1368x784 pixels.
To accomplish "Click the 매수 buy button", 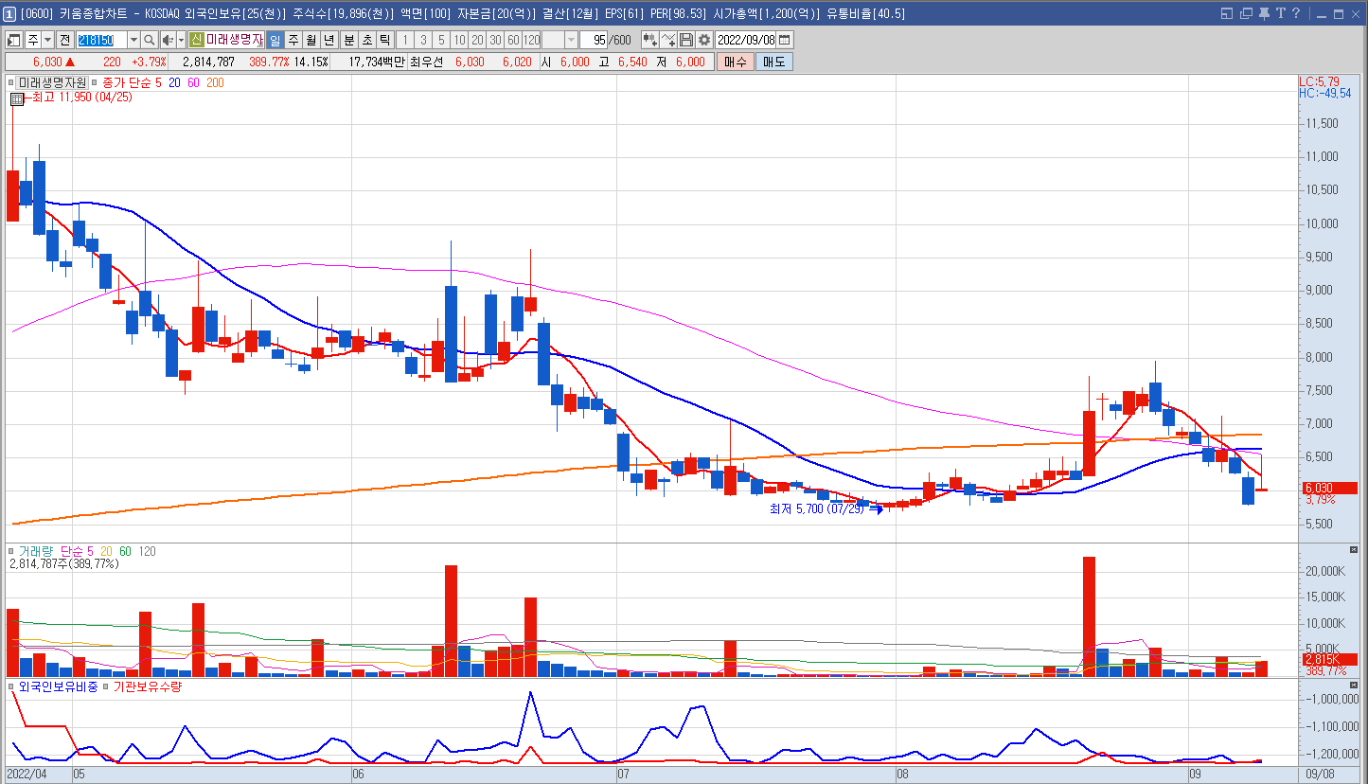I will coord(735,62).
